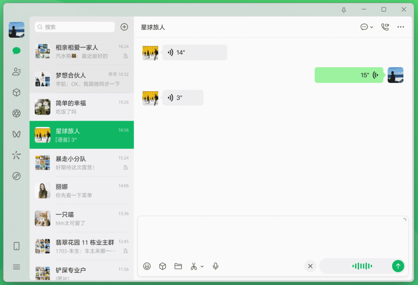
Task: Click mute bell icon on 相亲相爱一家人
Action: [x=126, y=56]
